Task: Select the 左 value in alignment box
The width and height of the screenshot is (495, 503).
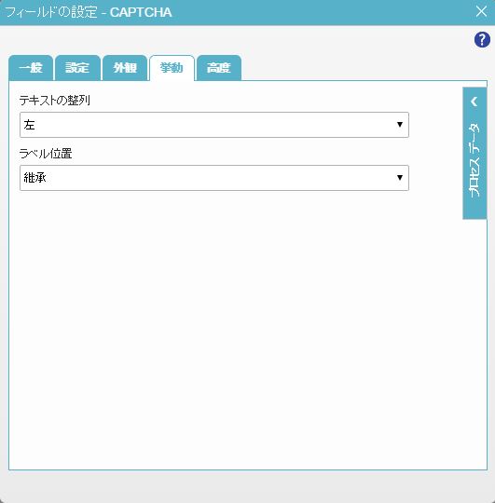Action: pyautogui.click(x=29, y=125)
